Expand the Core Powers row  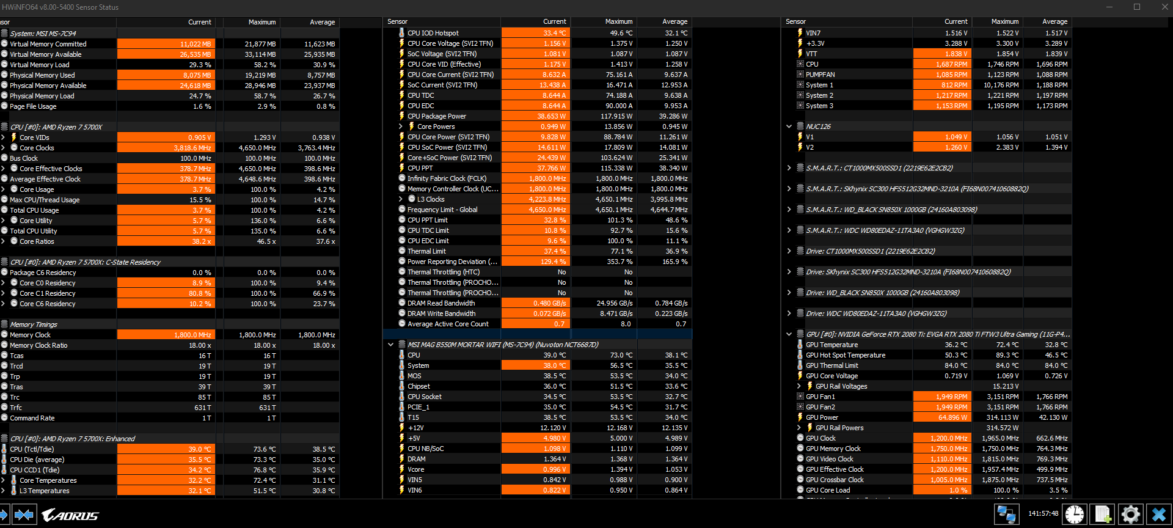401,127
